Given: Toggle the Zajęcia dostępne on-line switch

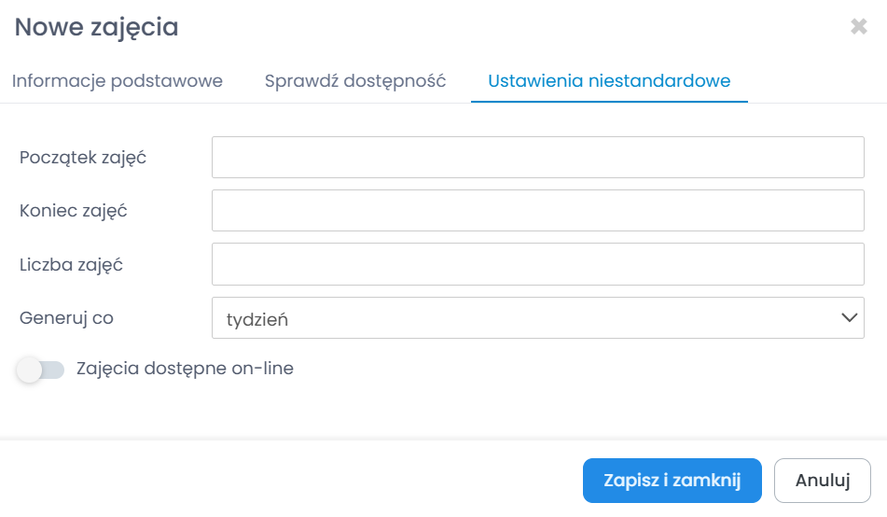Looking at the screenshot, I should coord(41,370).
